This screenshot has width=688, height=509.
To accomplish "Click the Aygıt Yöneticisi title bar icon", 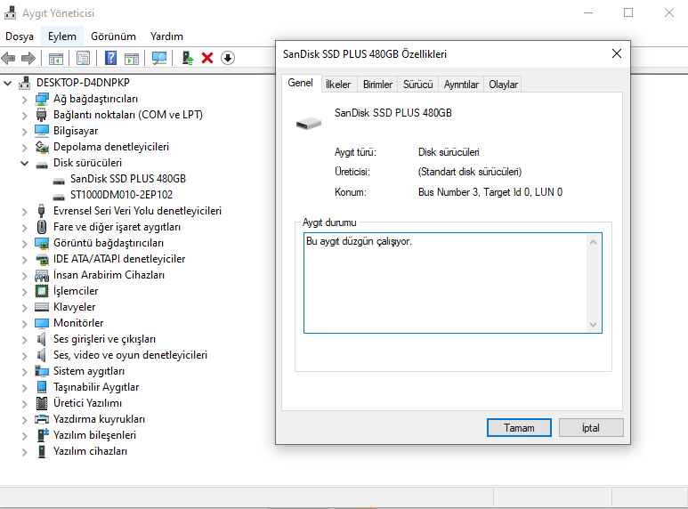I will [11, 12].
